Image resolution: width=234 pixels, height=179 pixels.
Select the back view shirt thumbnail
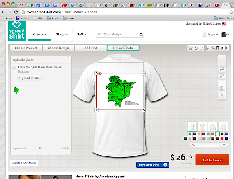click(202, 126)
